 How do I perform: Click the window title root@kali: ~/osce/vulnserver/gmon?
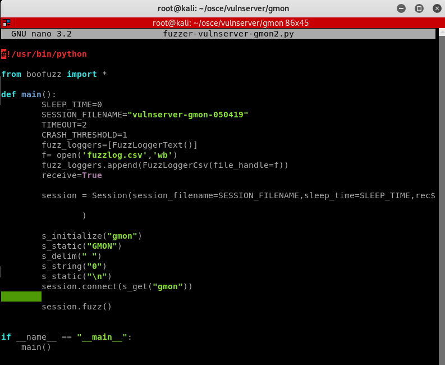tap(223, 8)
